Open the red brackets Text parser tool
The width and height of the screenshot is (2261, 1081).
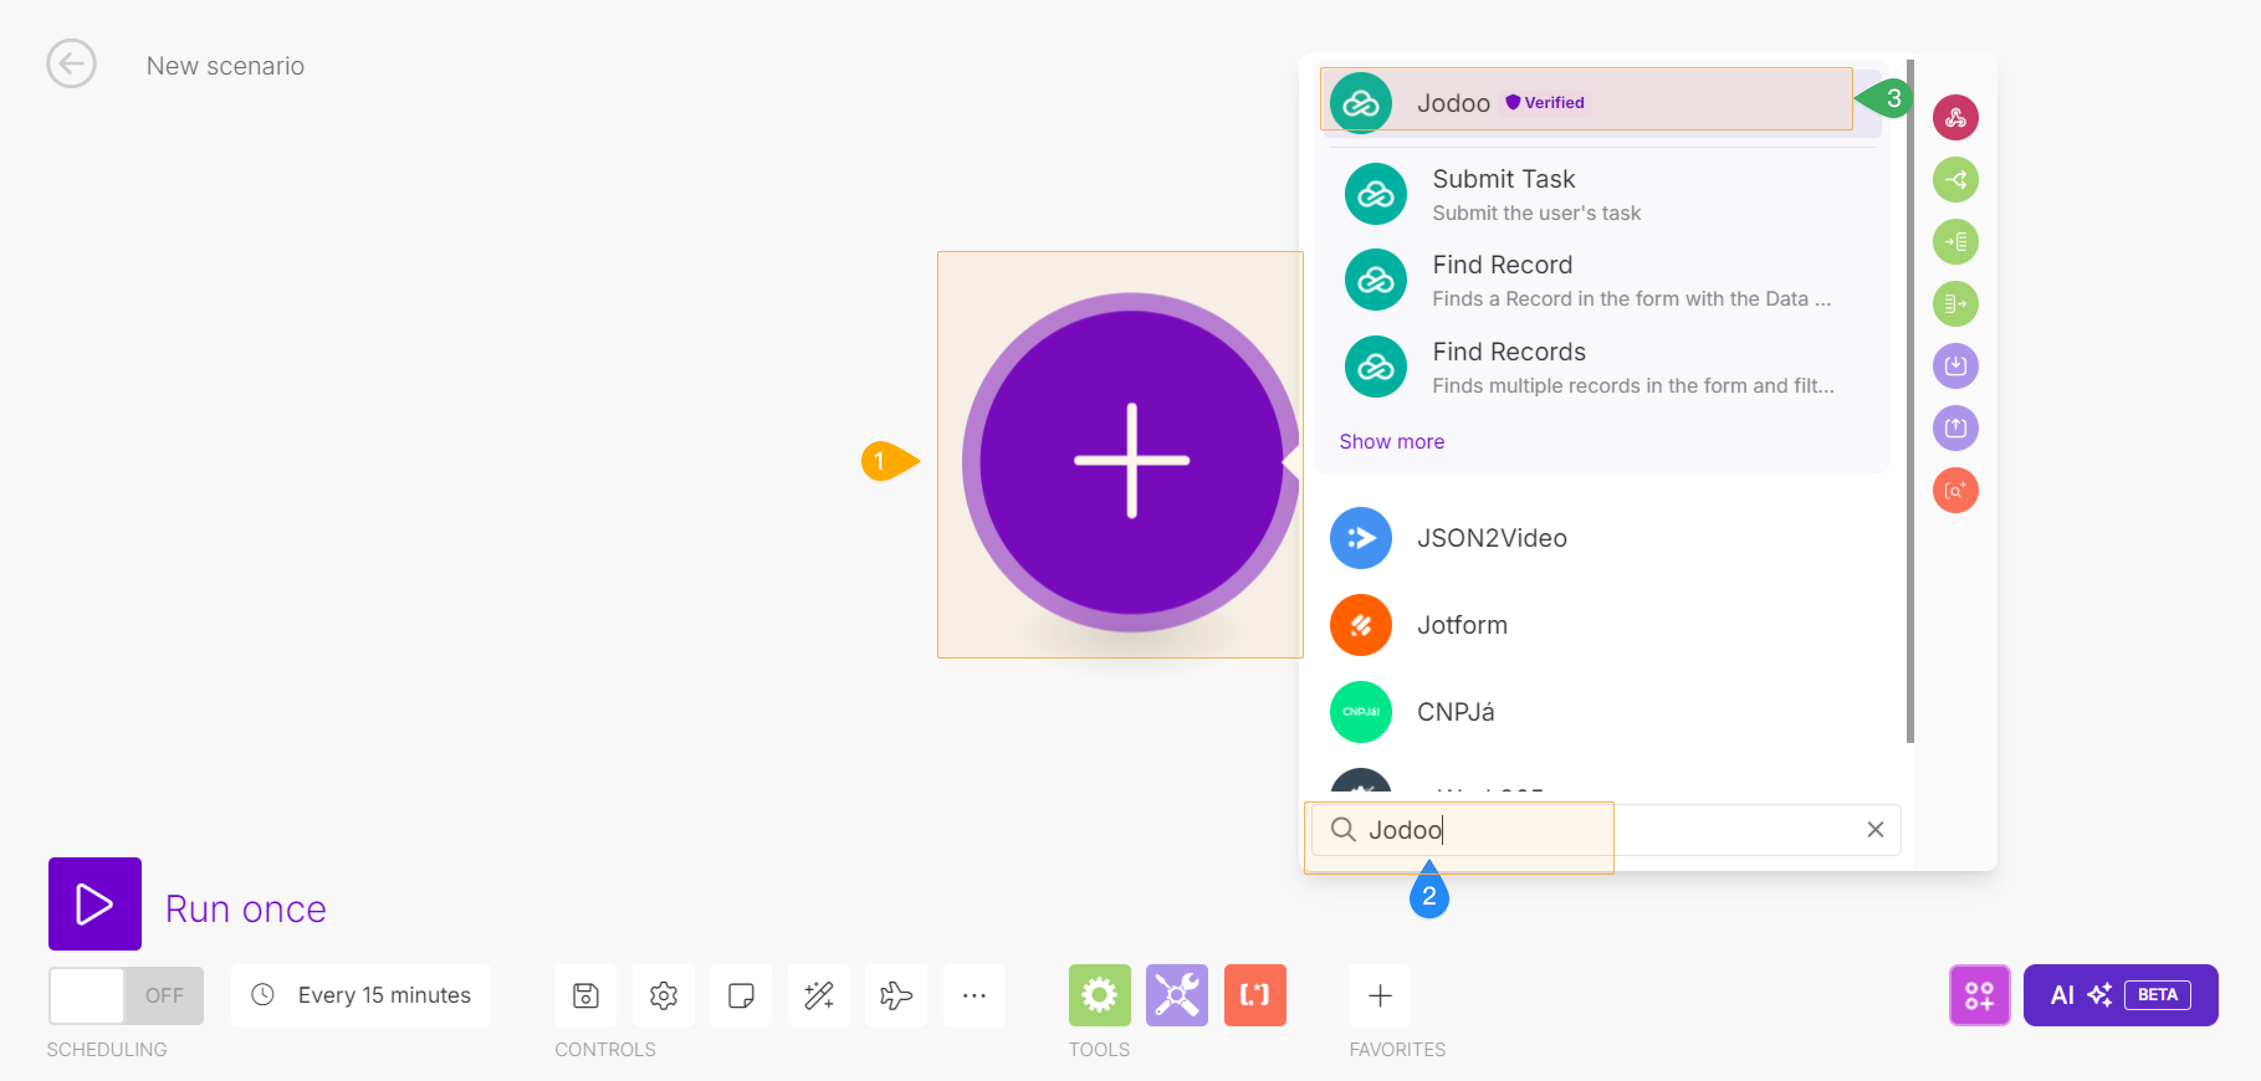pos(1254,995)
